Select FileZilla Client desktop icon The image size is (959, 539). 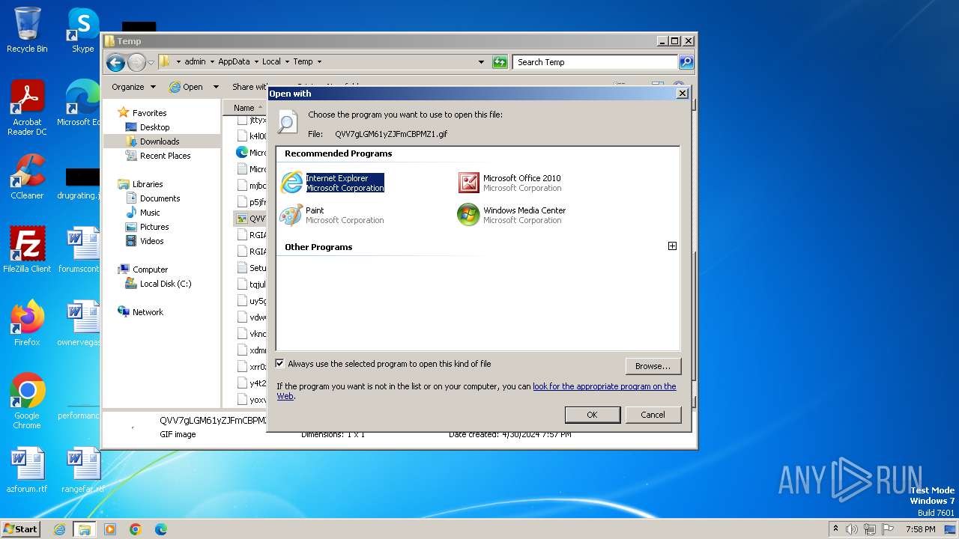(27, 250)
